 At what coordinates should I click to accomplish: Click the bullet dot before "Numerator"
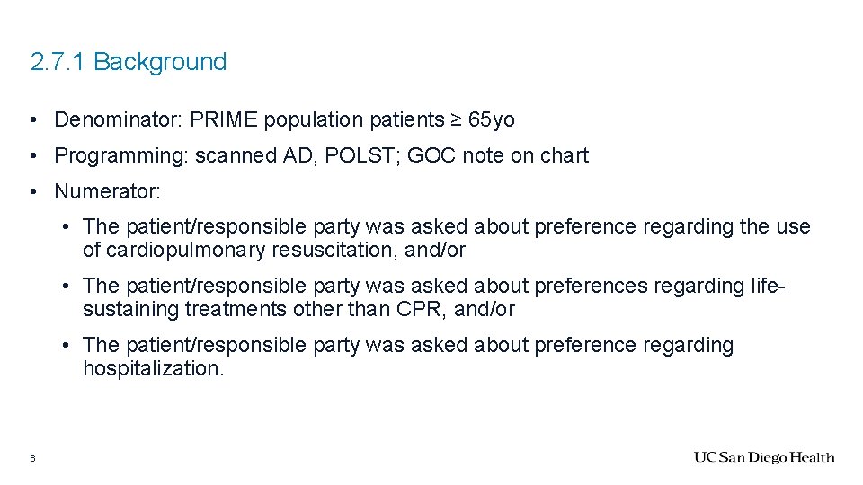tap(32, 191)
